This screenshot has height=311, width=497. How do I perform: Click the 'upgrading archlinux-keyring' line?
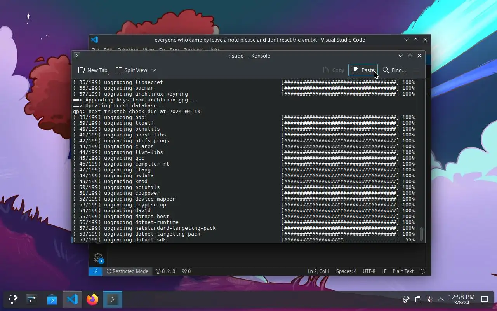tap(130, 94)
